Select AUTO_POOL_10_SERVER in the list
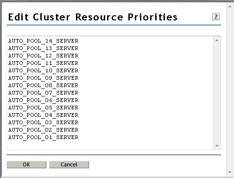This screenshot has width=234, height=178. [44, 70]
